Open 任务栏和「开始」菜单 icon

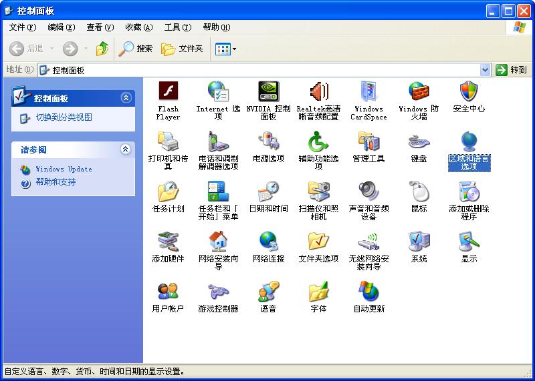pyautogui.click(x=218, y=191)
